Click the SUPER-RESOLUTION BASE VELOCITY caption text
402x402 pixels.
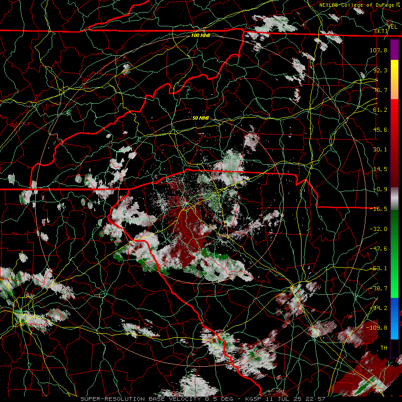coord(142,399)
